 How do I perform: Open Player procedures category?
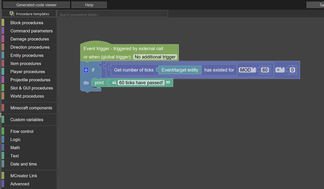tap(28, 72)
